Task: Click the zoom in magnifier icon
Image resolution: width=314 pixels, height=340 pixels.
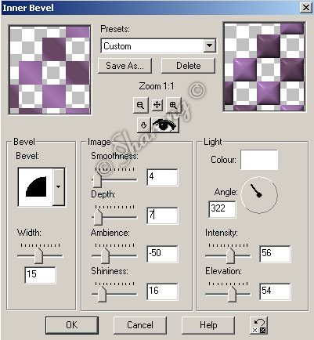Action: [173, 105]
